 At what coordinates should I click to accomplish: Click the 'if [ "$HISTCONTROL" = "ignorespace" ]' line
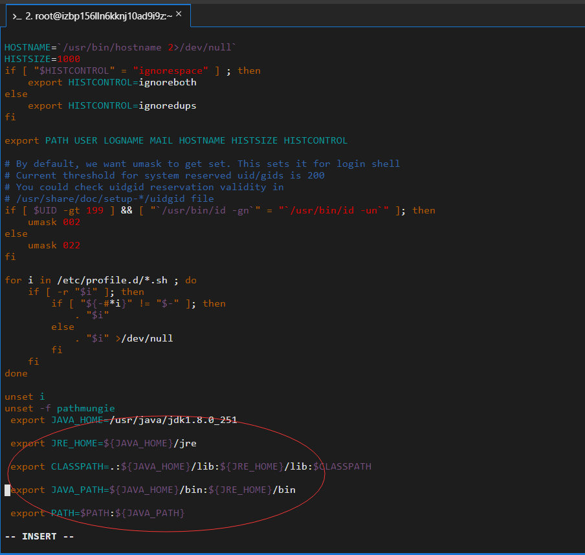coord(133,71)
